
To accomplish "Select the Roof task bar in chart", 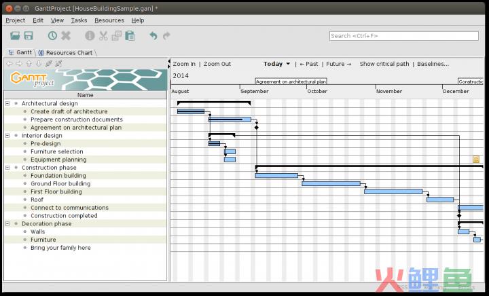I will [x=440, y=200].
